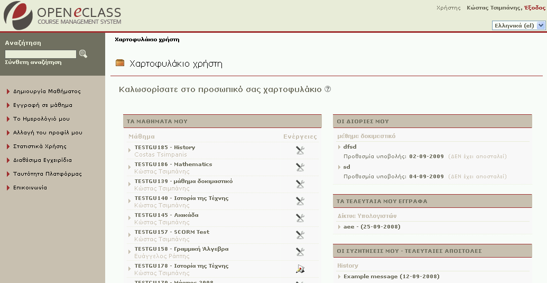Open document aee - (25-09-2008)
This screenshot has width=547, height=283.
pyautogui.click(x=372, y=226)
